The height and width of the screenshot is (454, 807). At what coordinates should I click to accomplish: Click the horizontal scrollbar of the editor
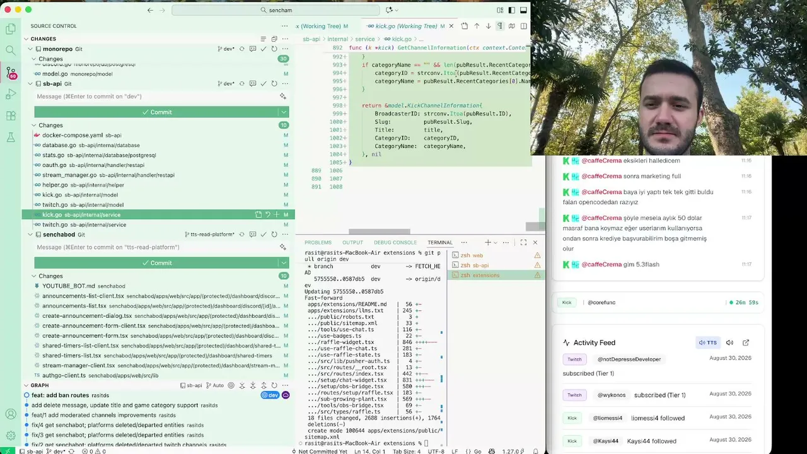[x=380, y=231]
